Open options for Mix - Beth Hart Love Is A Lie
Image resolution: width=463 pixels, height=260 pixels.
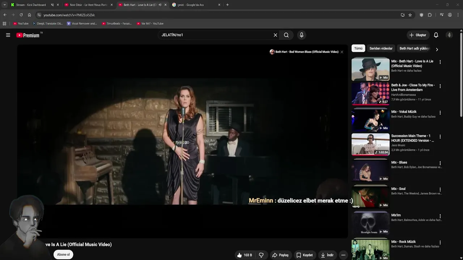pyautogui.click(x=440, y=62)
